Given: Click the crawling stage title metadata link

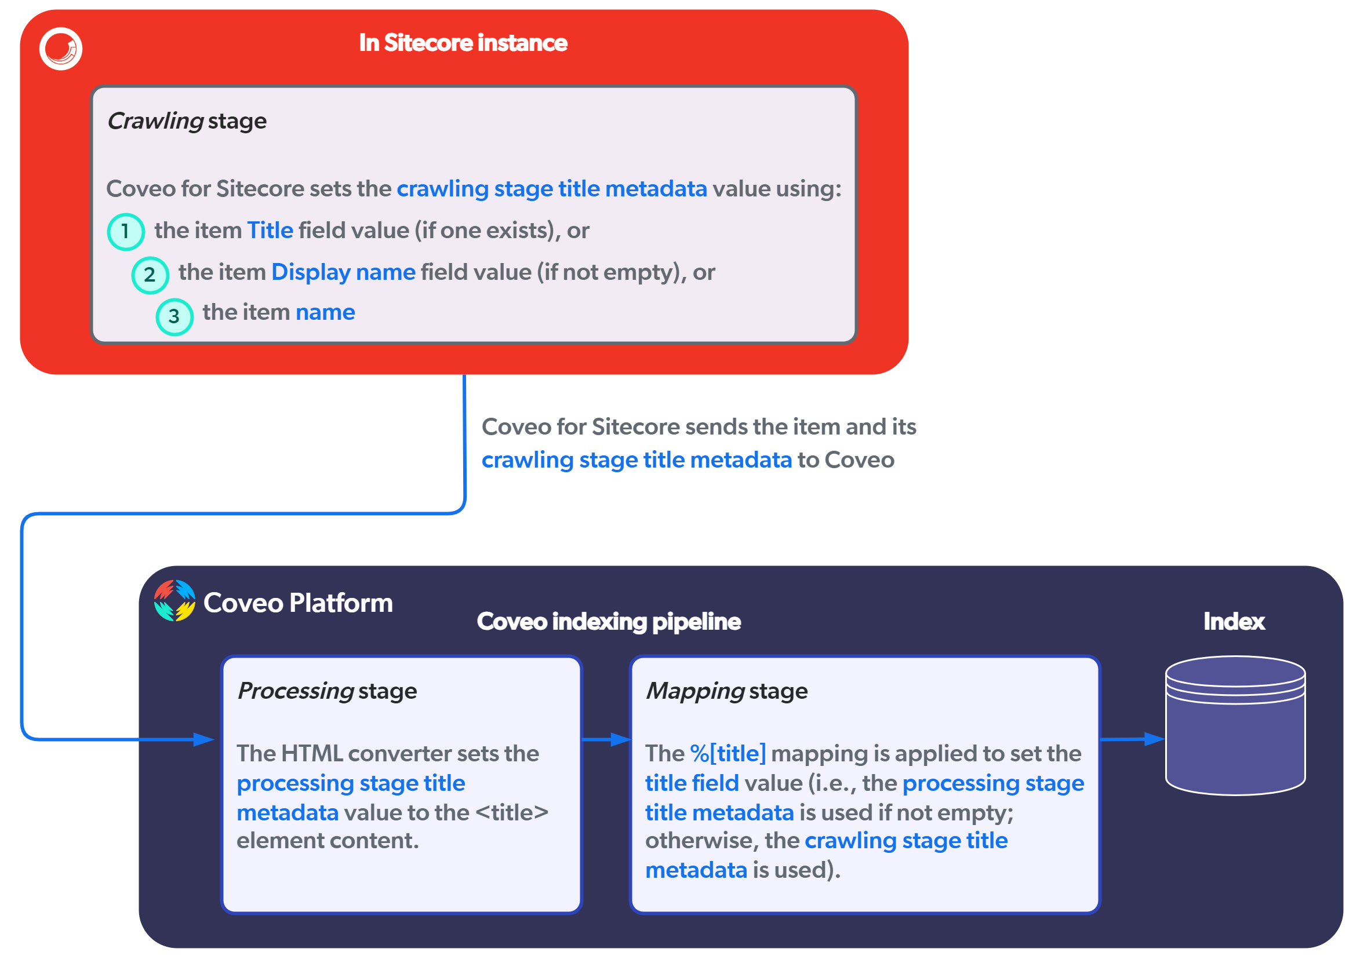Looking at the screenshot, I should click(x=485, y=176).
